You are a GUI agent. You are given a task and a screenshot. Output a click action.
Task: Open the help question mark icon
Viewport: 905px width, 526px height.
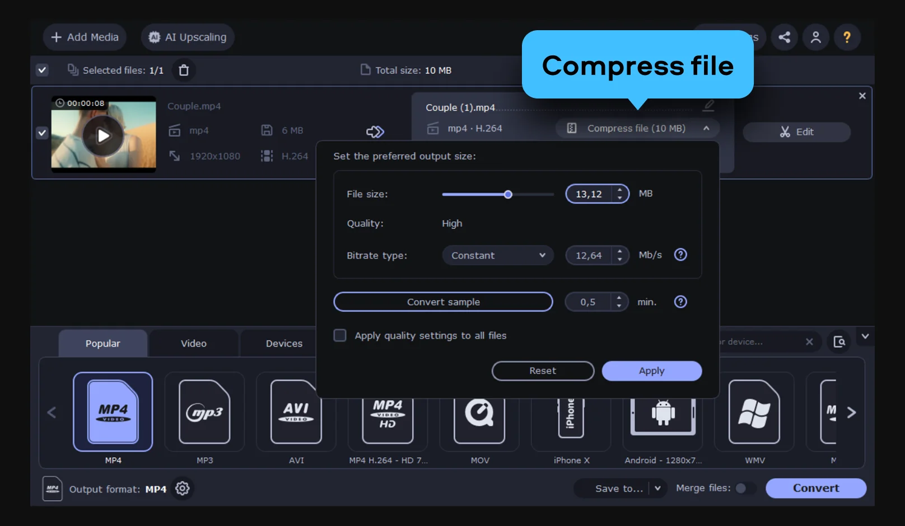coord(847,37)
